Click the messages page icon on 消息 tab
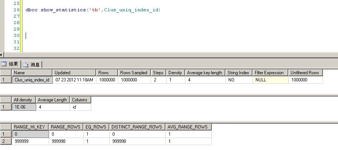The height and width of the screenshot is (150, 338). (26, 64)
